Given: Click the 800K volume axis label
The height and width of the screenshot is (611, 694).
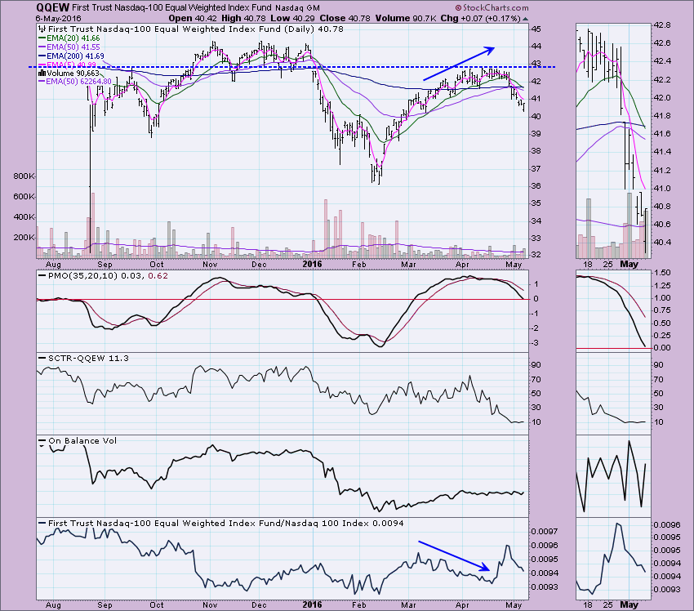Looking at the screenshot, I should [24, 176].
